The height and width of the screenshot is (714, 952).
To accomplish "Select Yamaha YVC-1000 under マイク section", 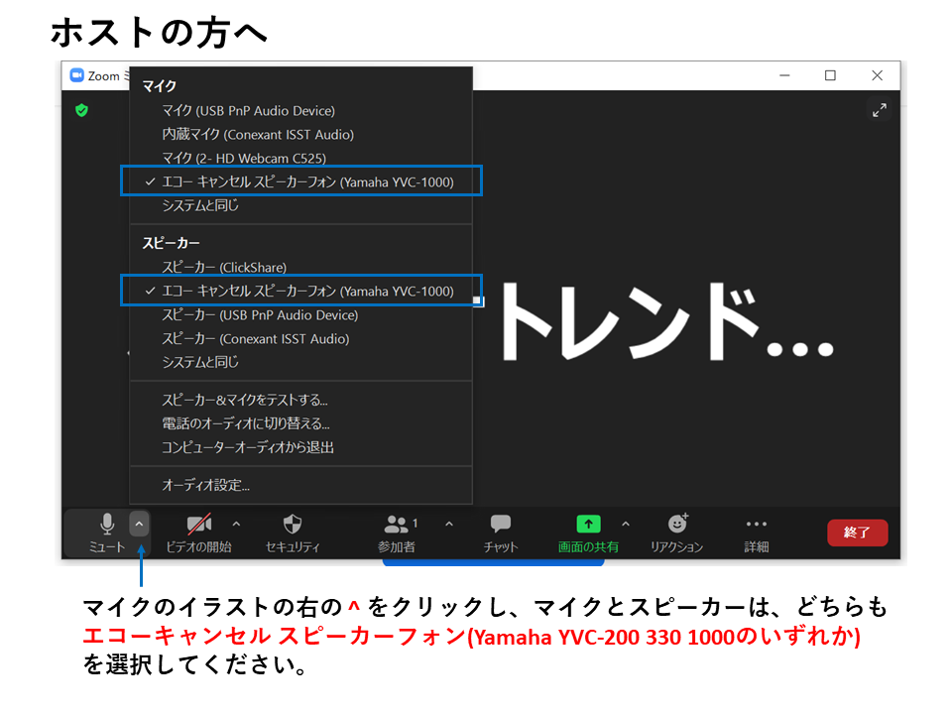I will [x=301, y=181].
